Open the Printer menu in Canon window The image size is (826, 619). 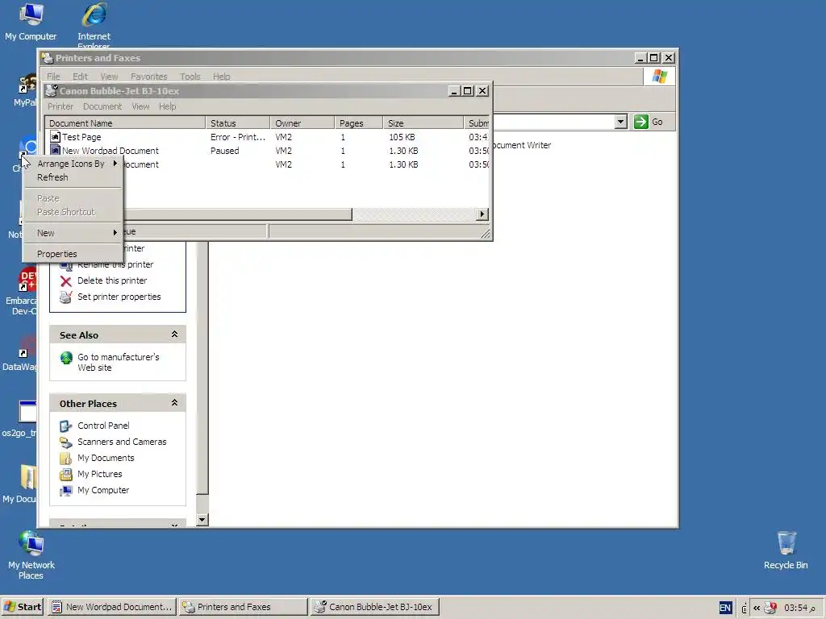point(60,106)
